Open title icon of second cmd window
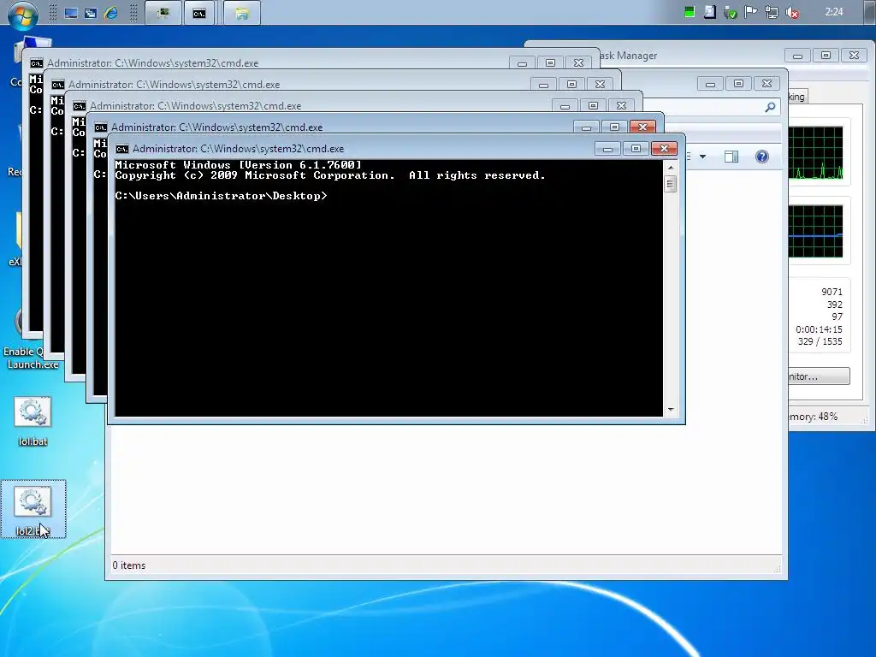Viewport: 876px width, 657px height. click(101, 127)
